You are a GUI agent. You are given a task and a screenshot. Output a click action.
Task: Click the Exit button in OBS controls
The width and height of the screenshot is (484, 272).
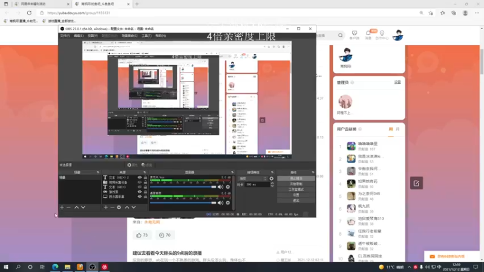296,201
